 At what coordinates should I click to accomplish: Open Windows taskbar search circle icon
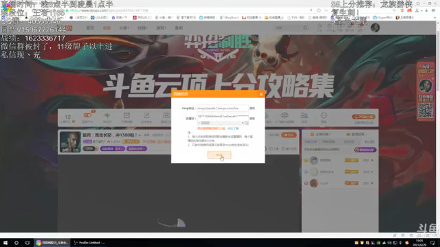coord(16,243)
